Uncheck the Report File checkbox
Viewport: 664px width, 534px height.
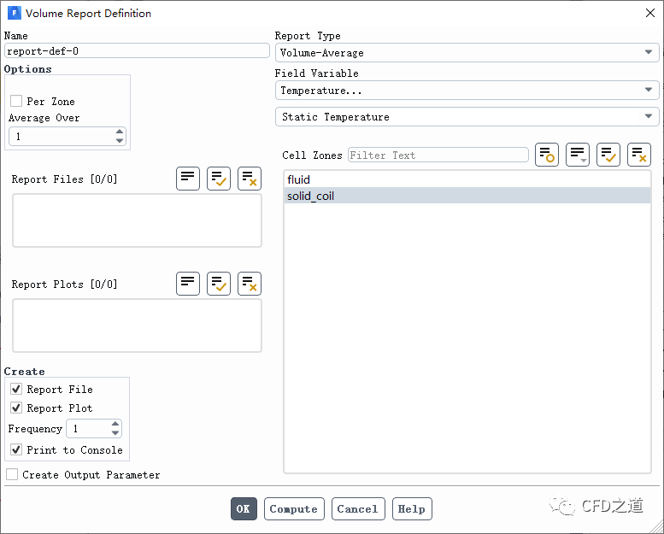coord(16,389)
